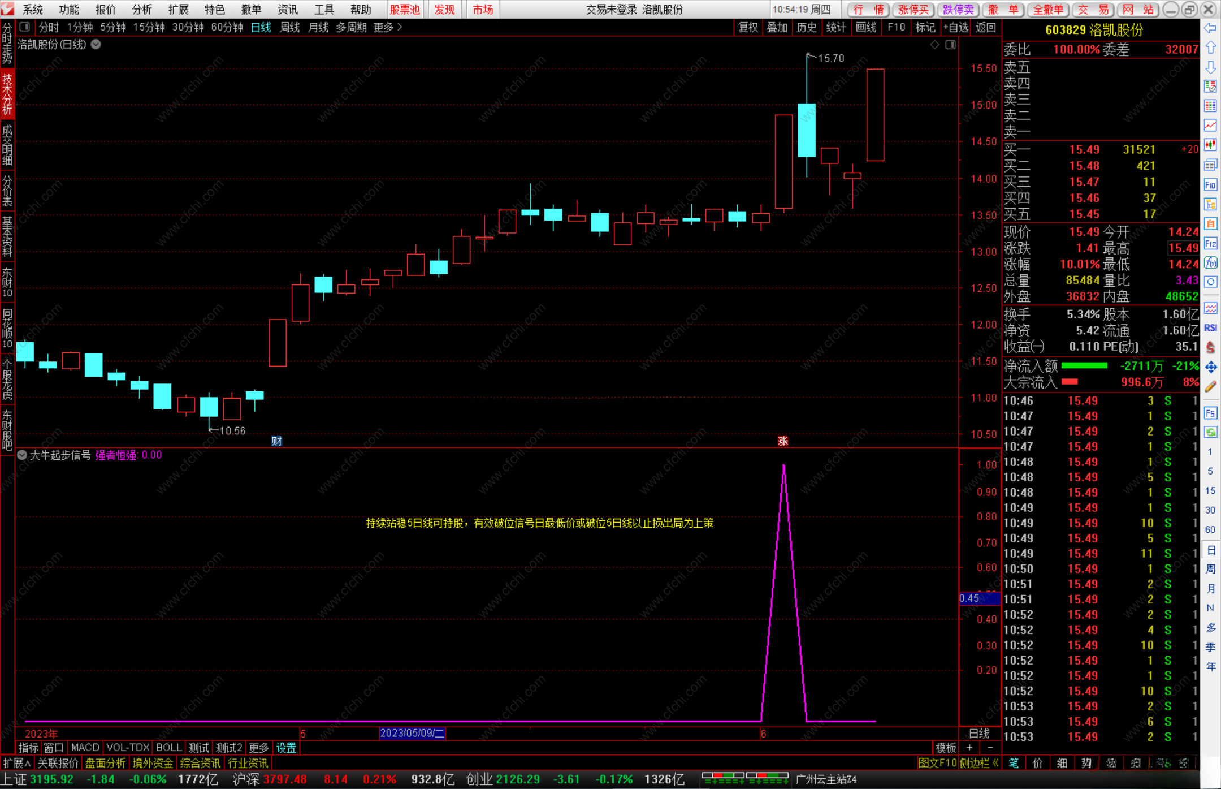Select the pencil drawing tool icon
The height and width of the screenshot is (789, 1221).
[x=1210, y=387]
